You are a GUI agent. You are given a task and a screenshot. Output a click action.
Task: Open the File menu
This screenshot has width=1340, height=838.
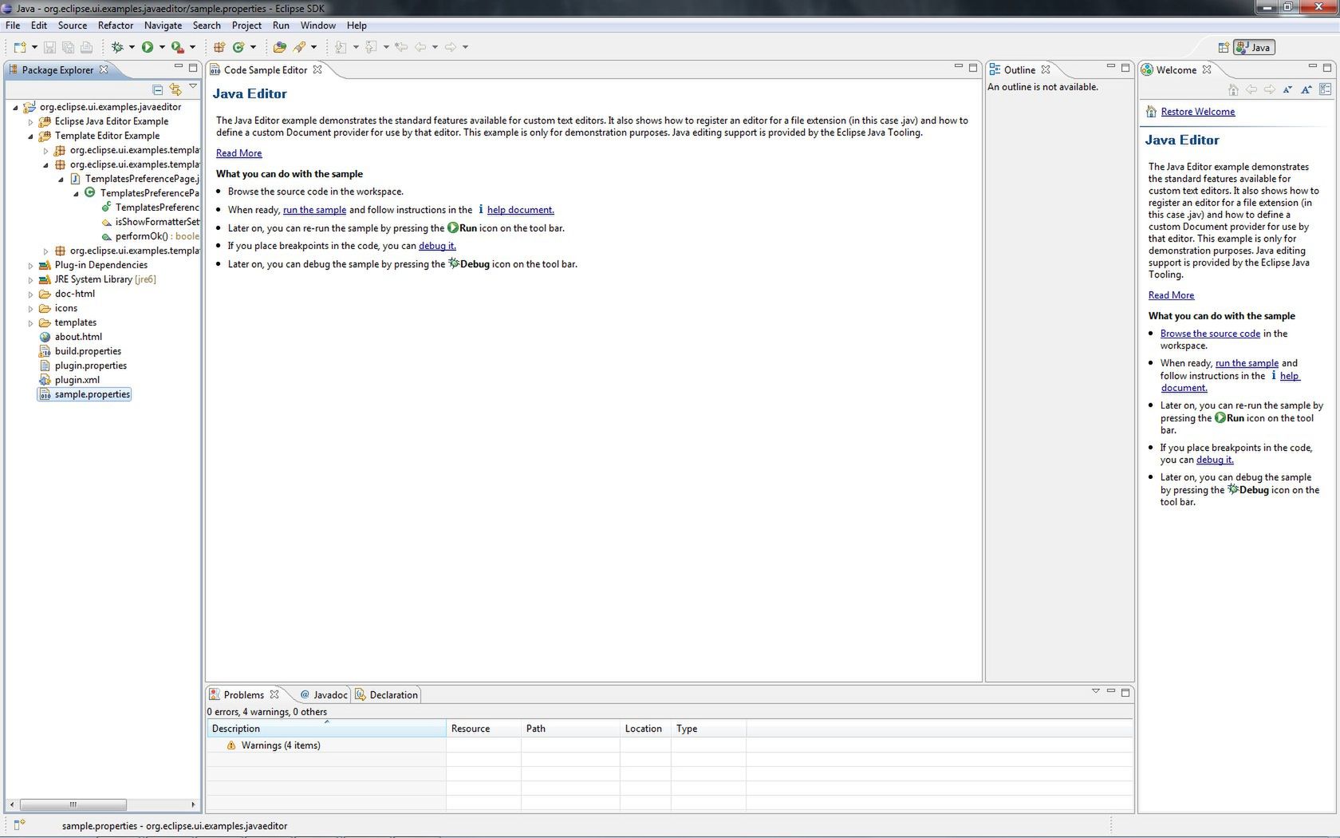tap(13, 26)
